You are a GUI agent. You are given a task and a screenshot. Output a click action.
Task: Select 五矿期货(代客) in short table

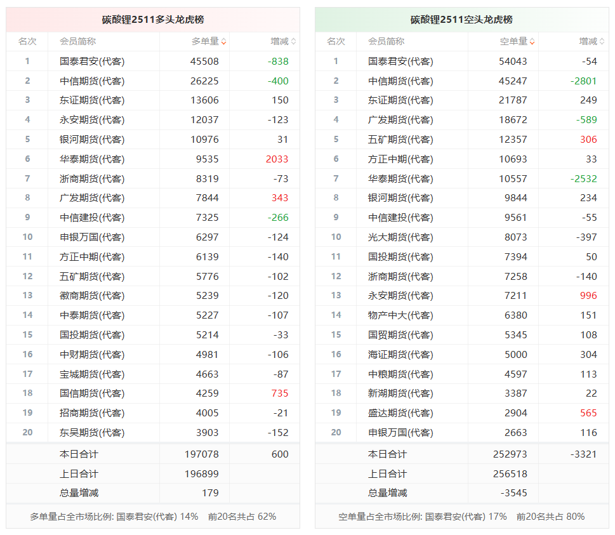pos(400,139)
